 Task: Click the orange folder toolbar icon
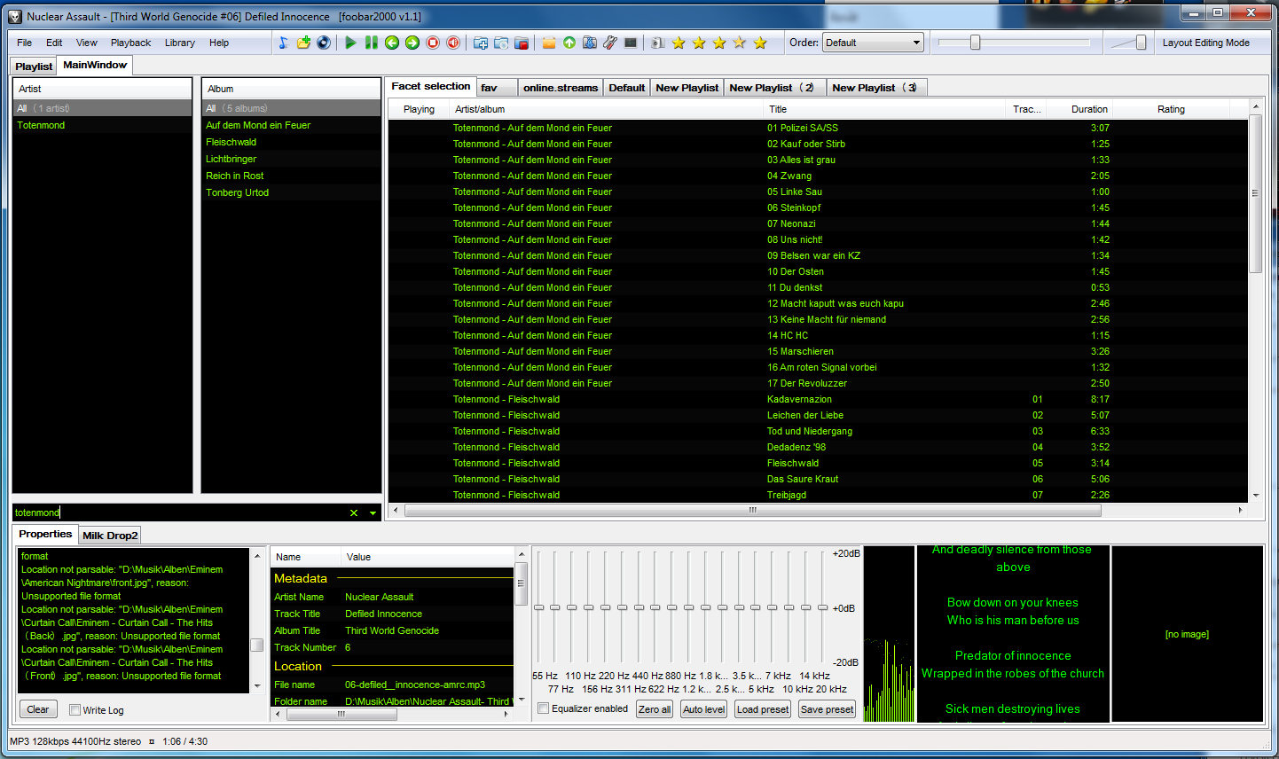click(549, 43)
